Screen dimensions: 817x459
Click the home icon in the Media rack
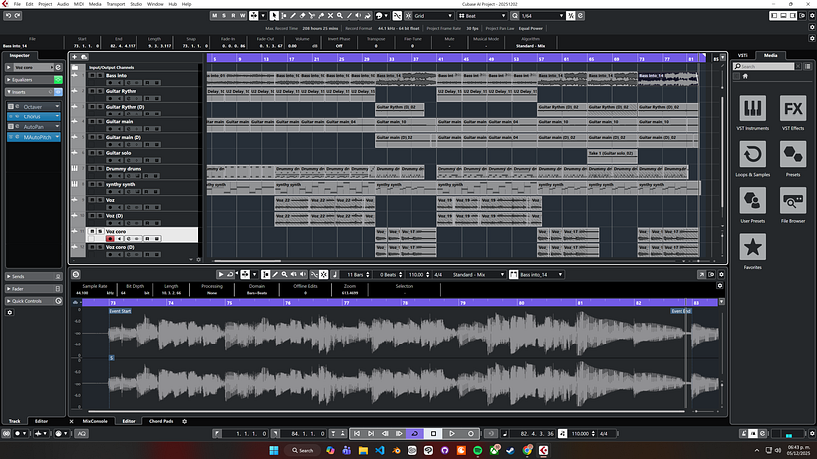(745, 76)
